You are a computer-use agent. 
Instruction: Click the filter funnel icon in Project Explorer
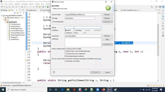(20, 13)
